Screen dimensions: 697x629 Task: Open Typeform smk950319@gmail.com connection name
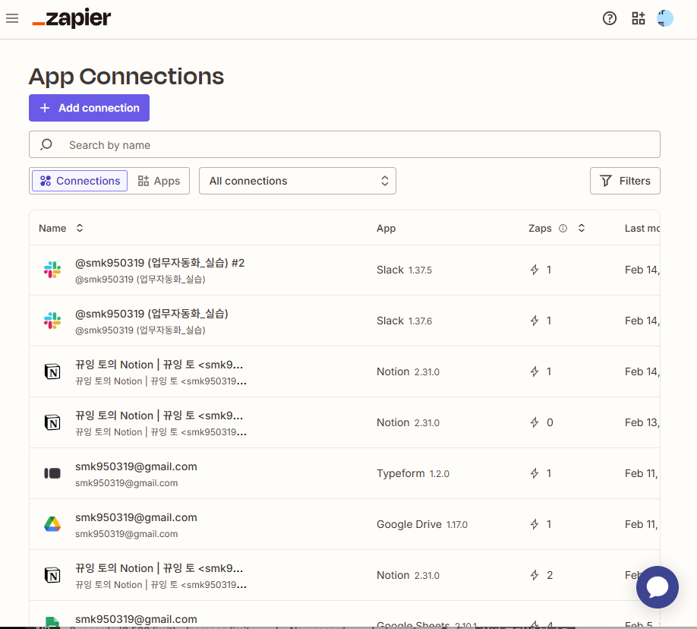(x=136, y=466)
